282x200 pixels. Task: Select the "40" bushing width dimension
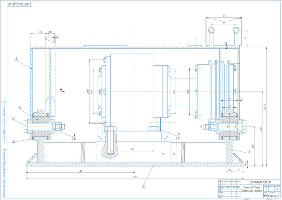point(229,106)
